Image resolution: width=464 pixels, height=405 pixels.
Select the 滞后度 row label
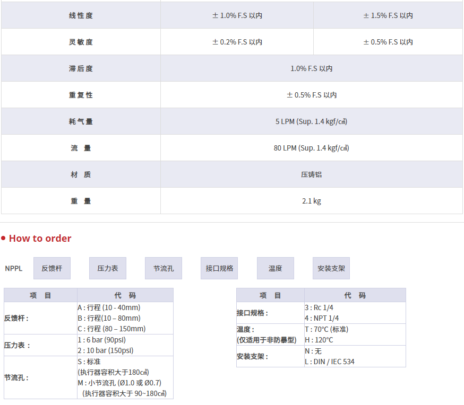pos(81,68)
